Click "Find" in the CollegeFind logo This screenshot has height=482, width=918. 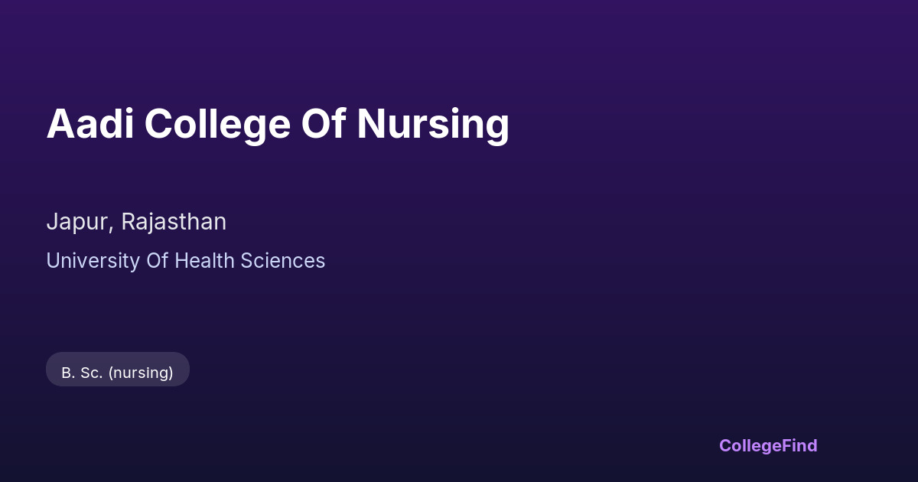point(799,445)
